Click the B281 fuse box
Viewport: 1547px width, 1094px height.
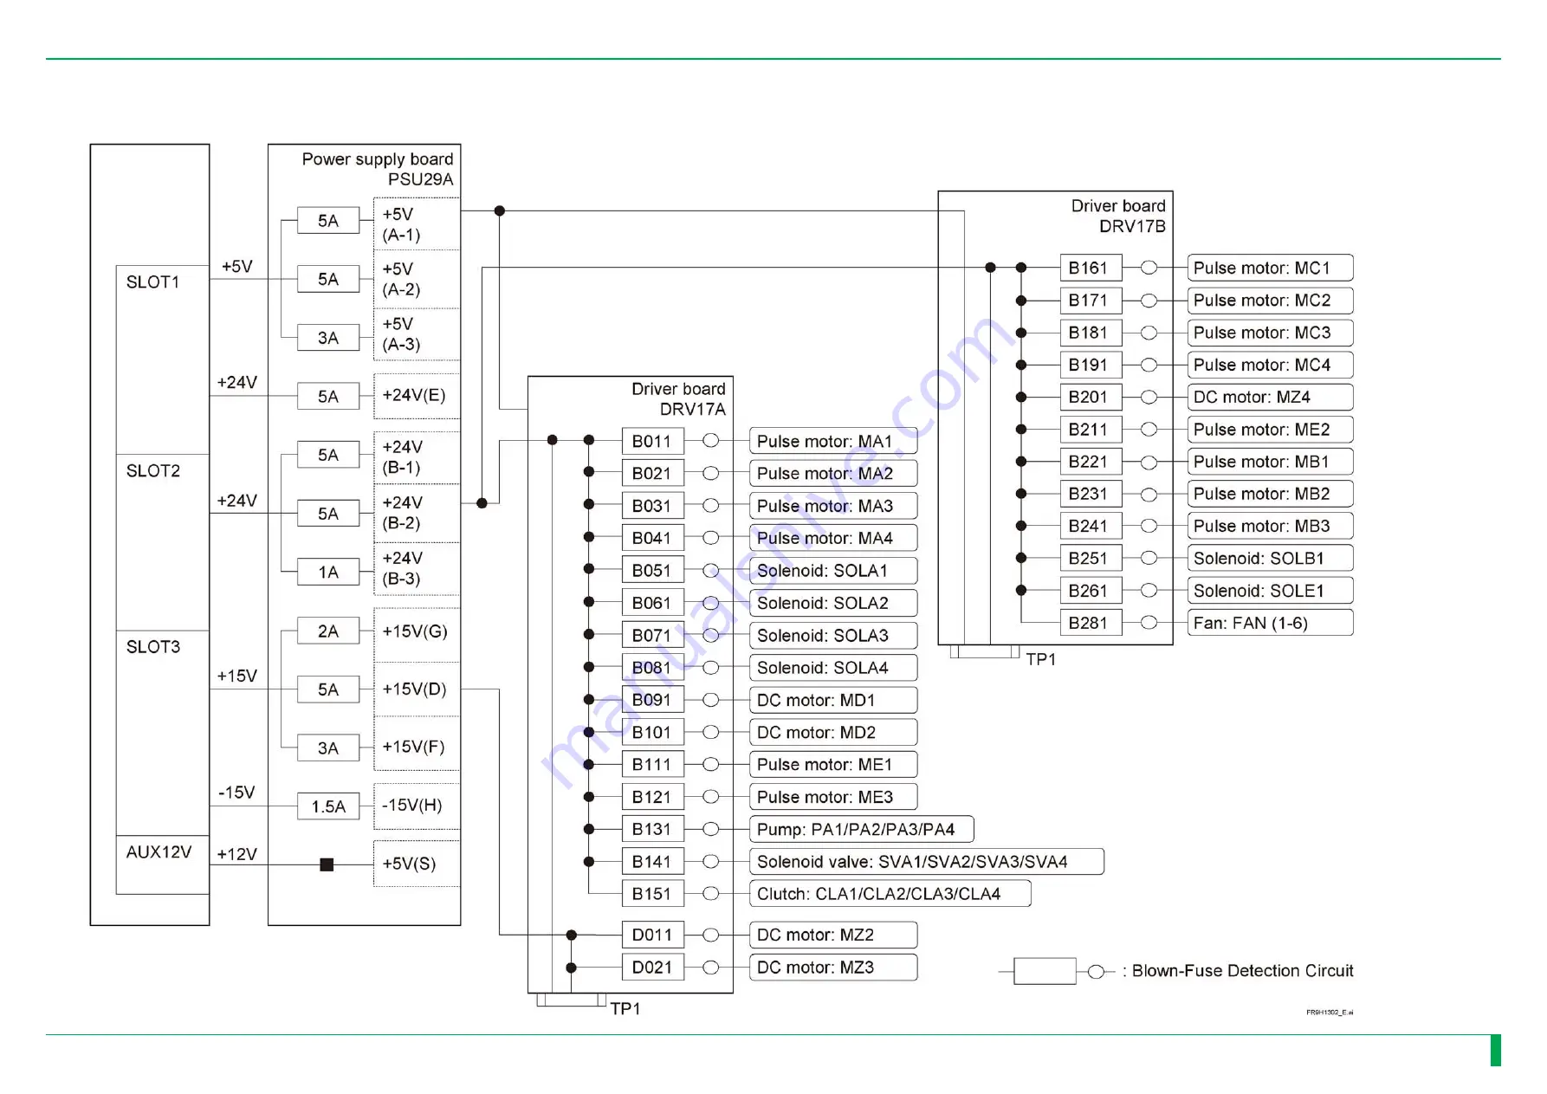point(1091,623)
